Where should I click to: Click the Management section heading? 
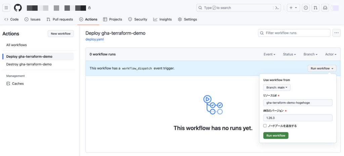click(x=15, y=76)
